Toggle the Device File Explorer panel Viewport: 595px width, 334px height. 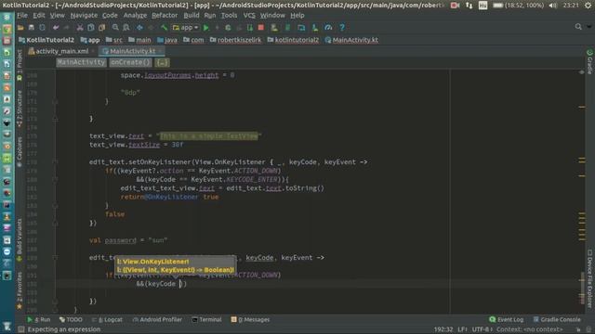[x=589, y=278]
